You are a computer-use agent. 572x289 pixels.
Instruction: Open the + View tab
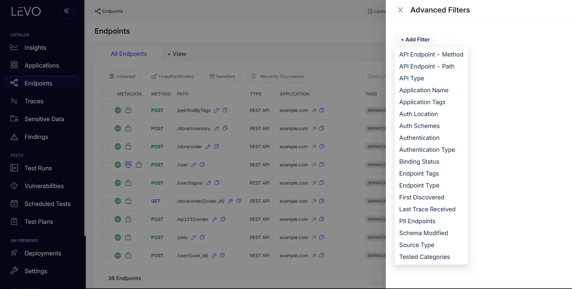coord(176,54)
